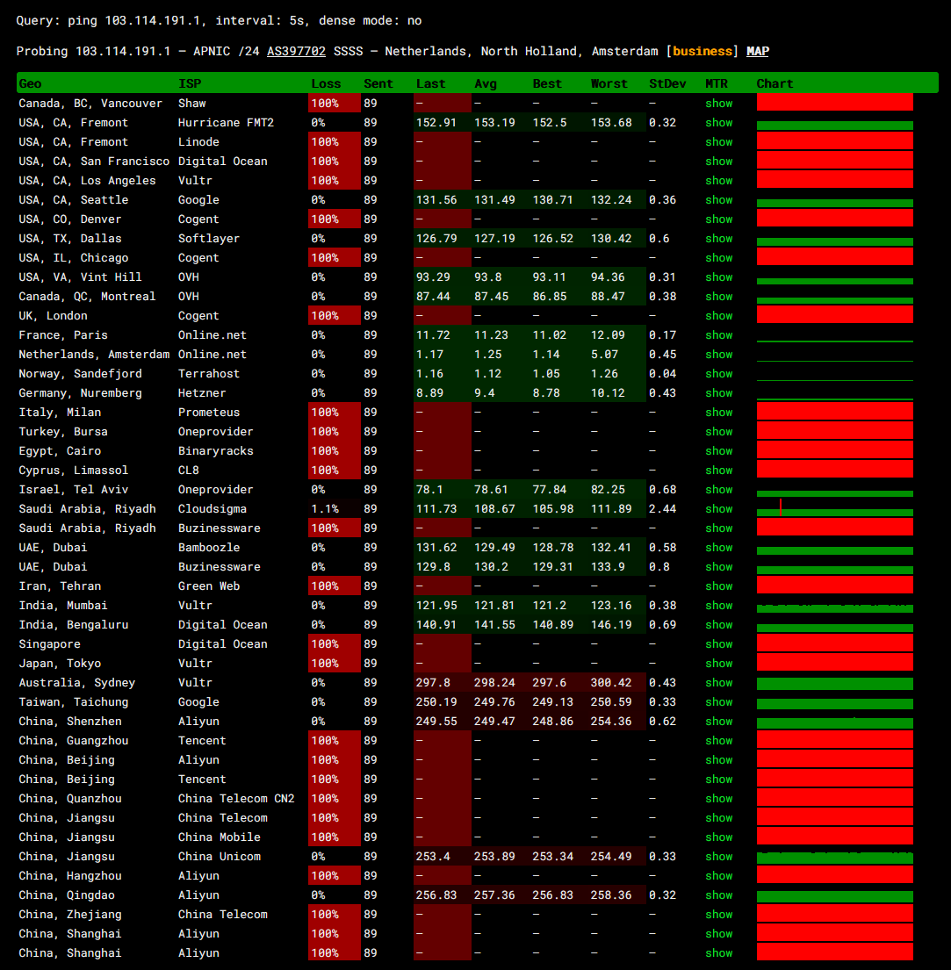Show MTR for Sydney Vultr row
This screenshot has width=951, height=970.
[x=718, y=682]
